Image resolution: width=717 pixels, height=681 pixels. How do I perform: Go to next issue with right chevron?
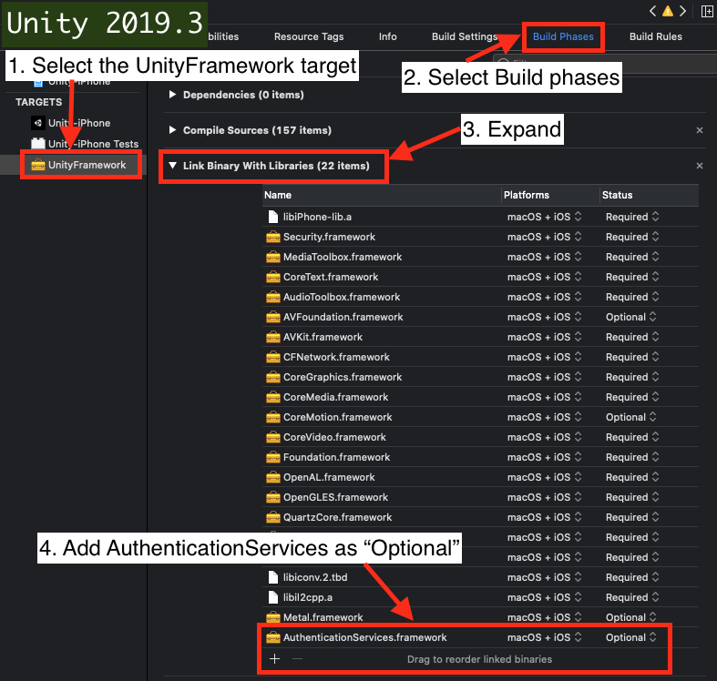tap(682, 11)
